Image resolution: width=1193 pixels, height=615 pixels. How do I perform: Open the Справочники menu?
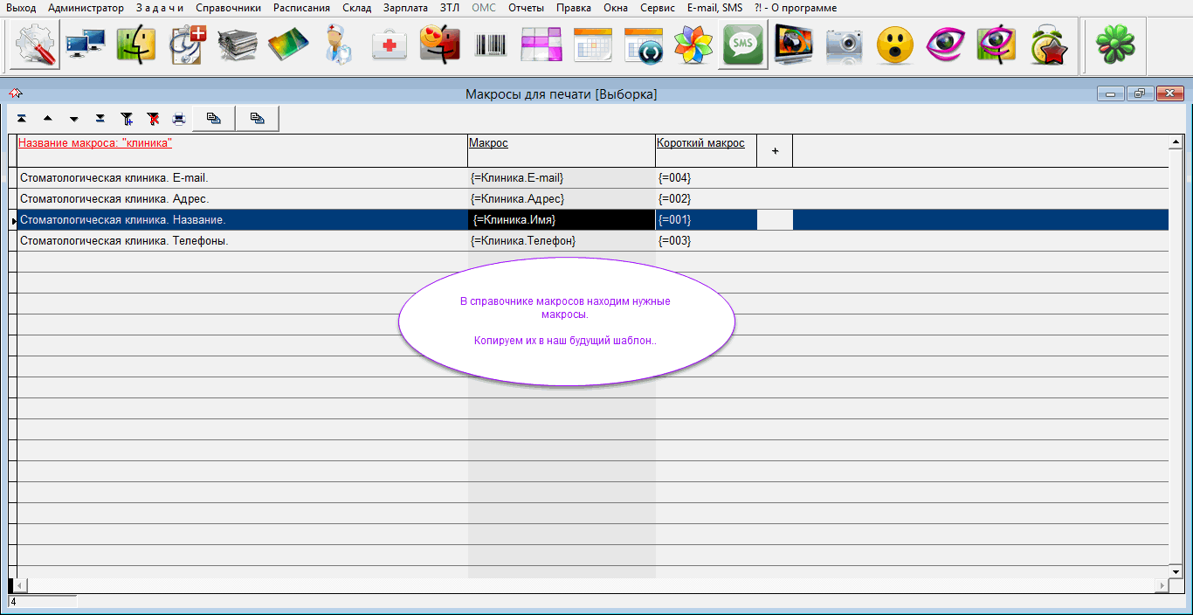point(228,8)
